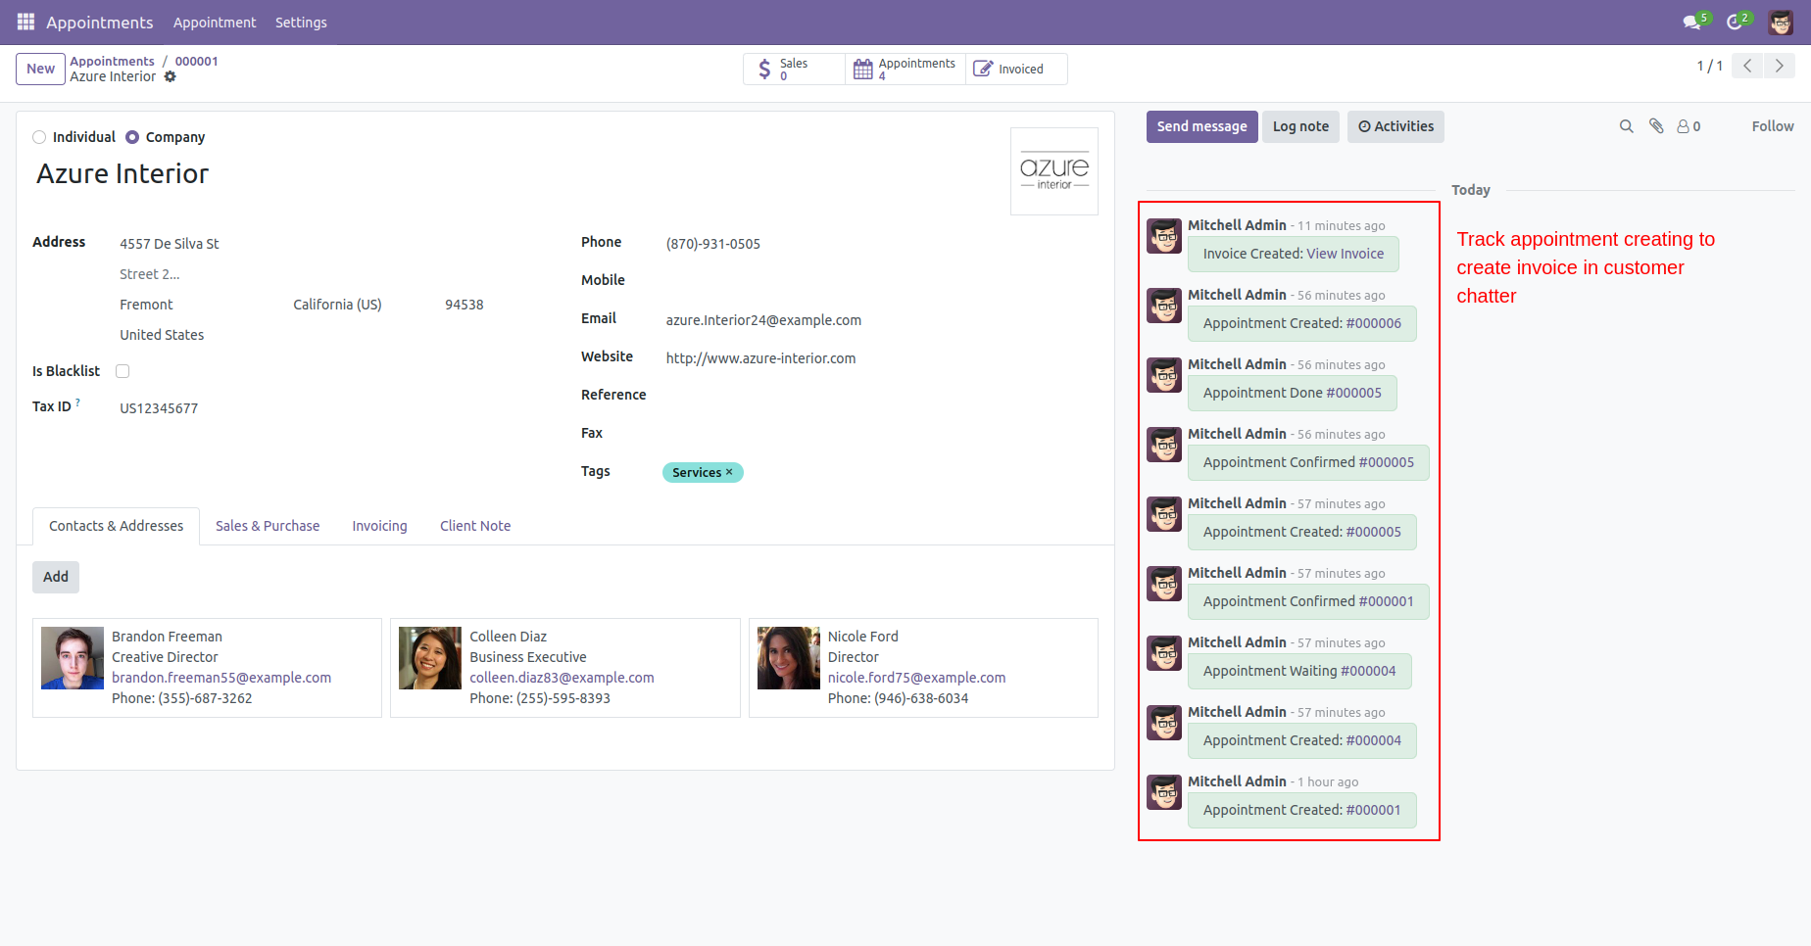Open Nicole Ford contact photo
Screen dimensions: 1811x946
pyautogui.click(x=789, y=658)
